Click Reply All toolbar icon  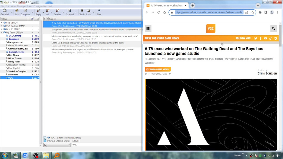(x=47, y=12)
